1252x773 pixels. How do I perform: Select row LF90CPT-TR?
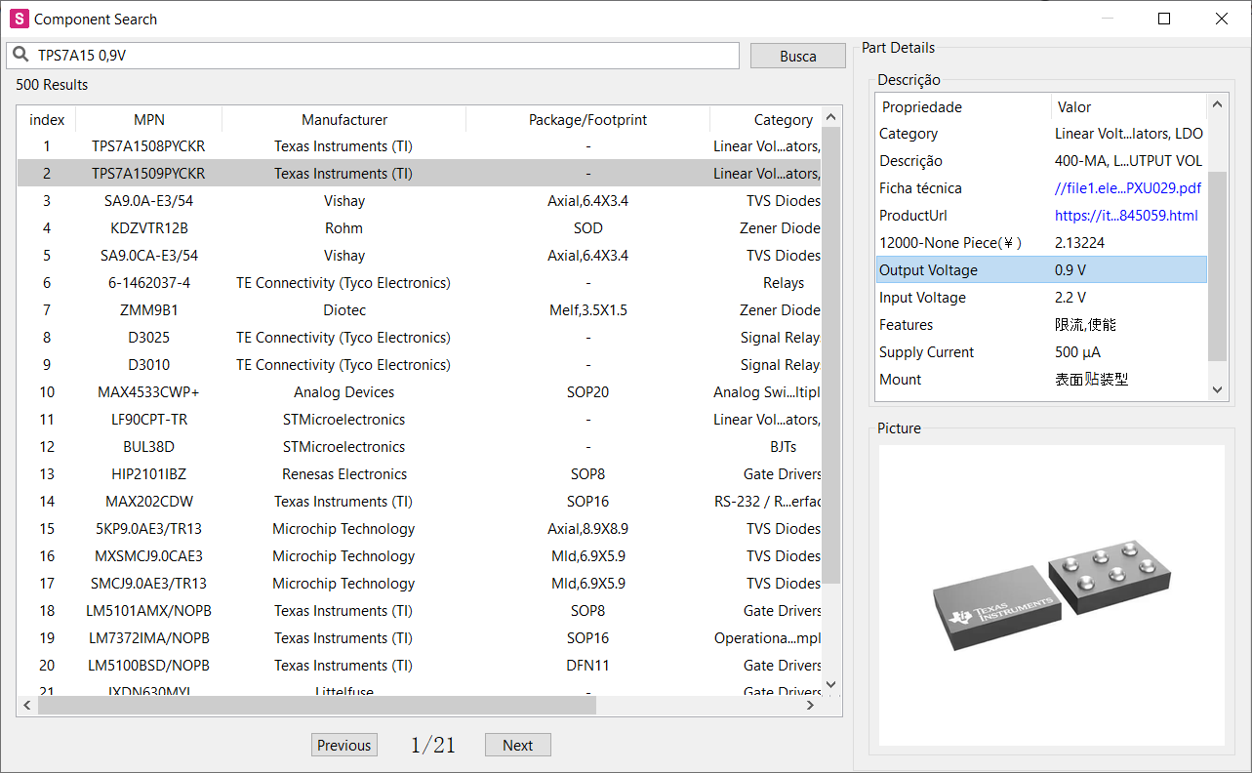(420, 420)
